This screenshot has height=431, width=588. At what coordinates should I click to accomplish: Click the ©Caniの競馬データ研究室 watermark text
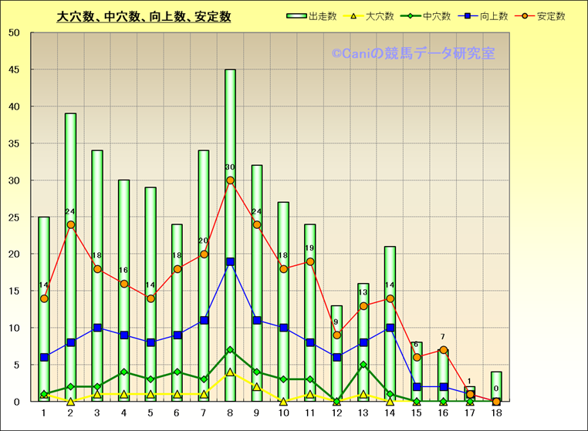(x=413, y=53)
